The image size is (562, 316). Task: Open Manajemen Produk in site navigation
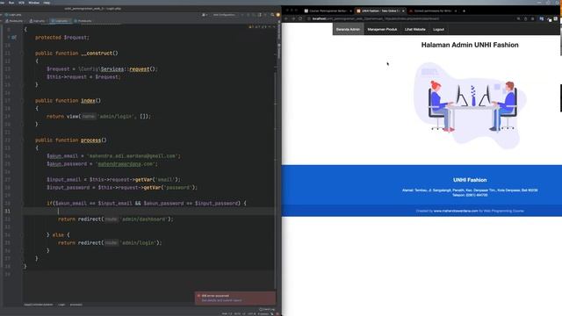pos(382,29)
